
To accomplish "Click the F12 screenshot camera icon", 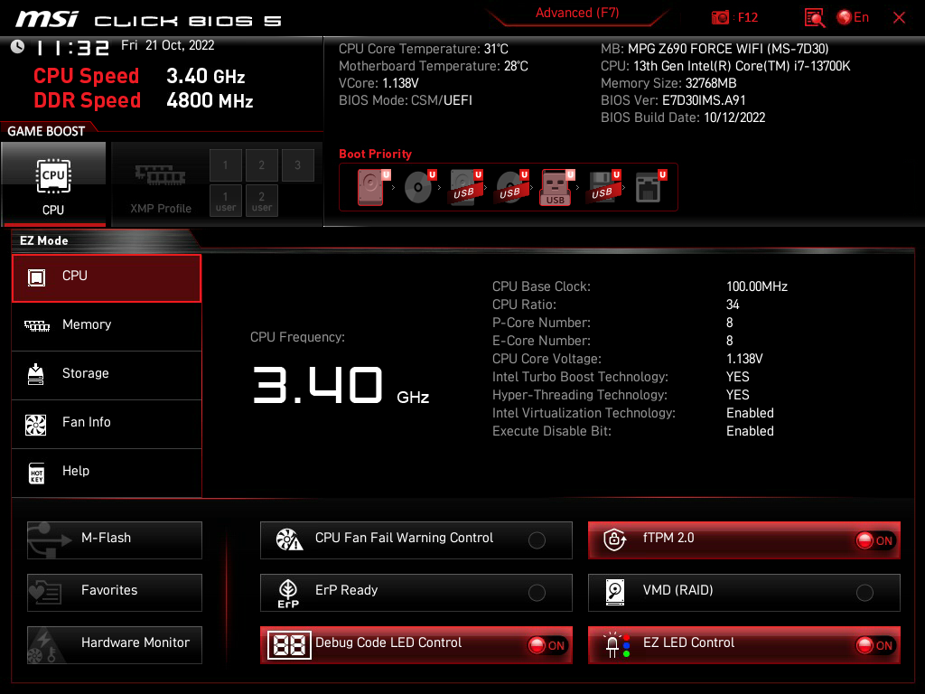I will pyautogui.click(x=721, y=17).
